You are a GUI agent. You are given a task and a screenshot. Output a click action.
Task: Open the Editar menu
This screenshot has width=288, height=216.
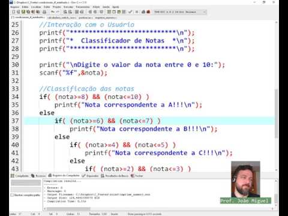[25, 7]
